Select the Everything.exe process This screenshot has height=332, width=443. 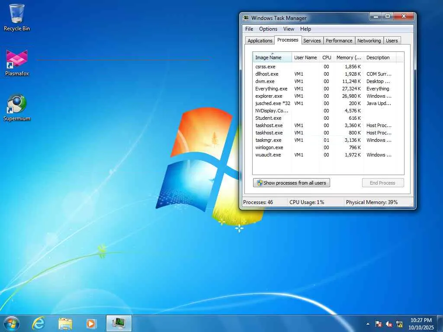328,89
